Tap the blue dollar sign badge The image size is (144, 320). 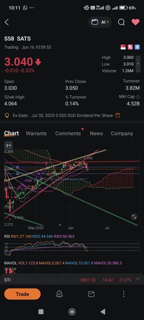coord(137,47)
